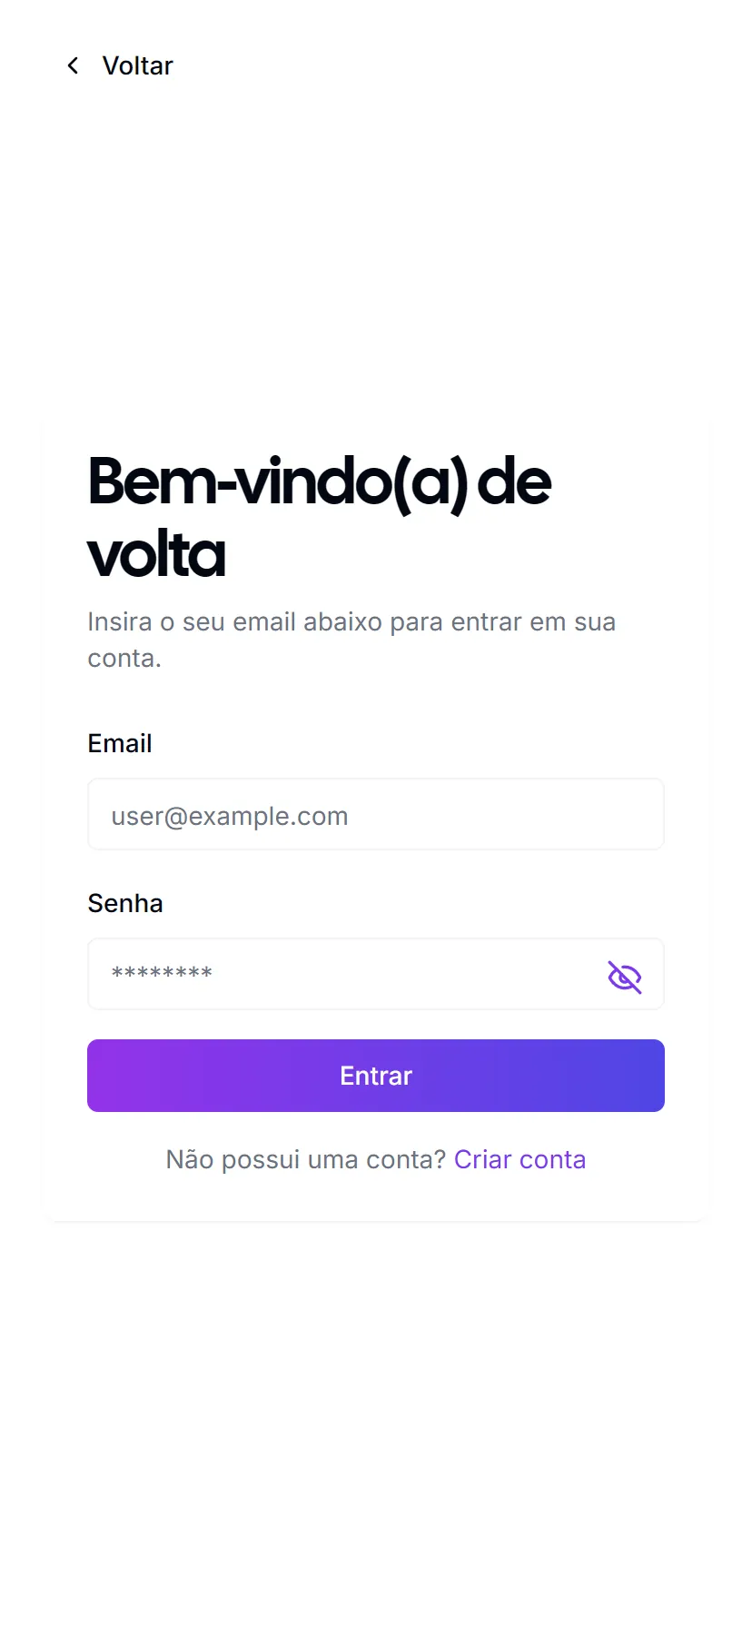This screenshot has width=752, height=1628.
Task: Toggle password visibility with the eye icon
Action: pyautogui.click(x=624, y=978)
